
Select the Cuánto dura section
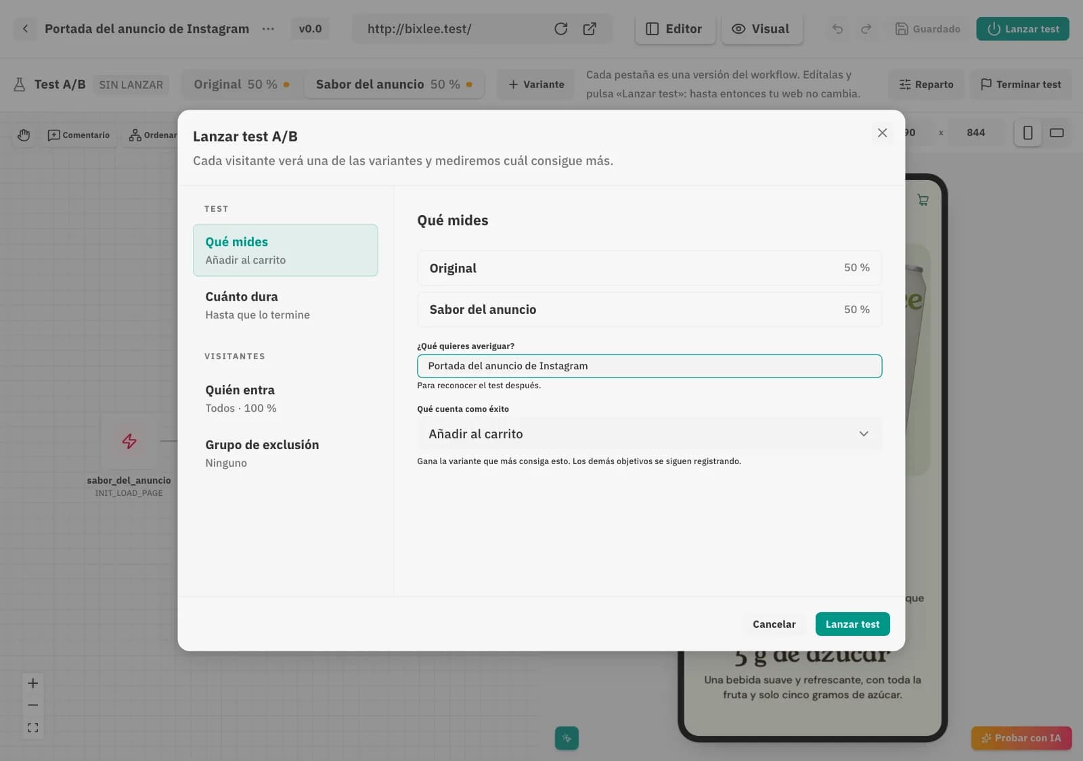(x=285, y=305)
